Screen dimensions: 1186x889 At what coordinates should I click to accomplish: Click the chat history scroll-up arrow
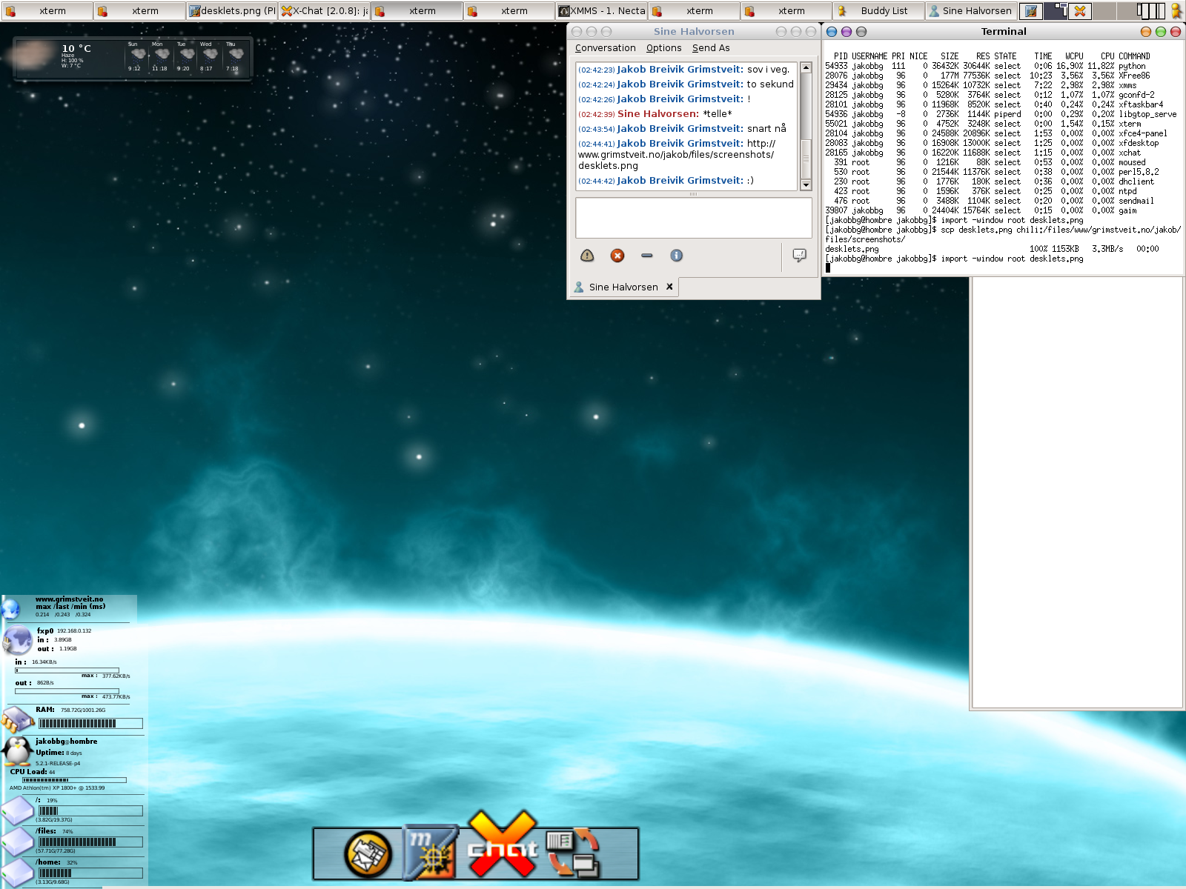coord(806,67)
